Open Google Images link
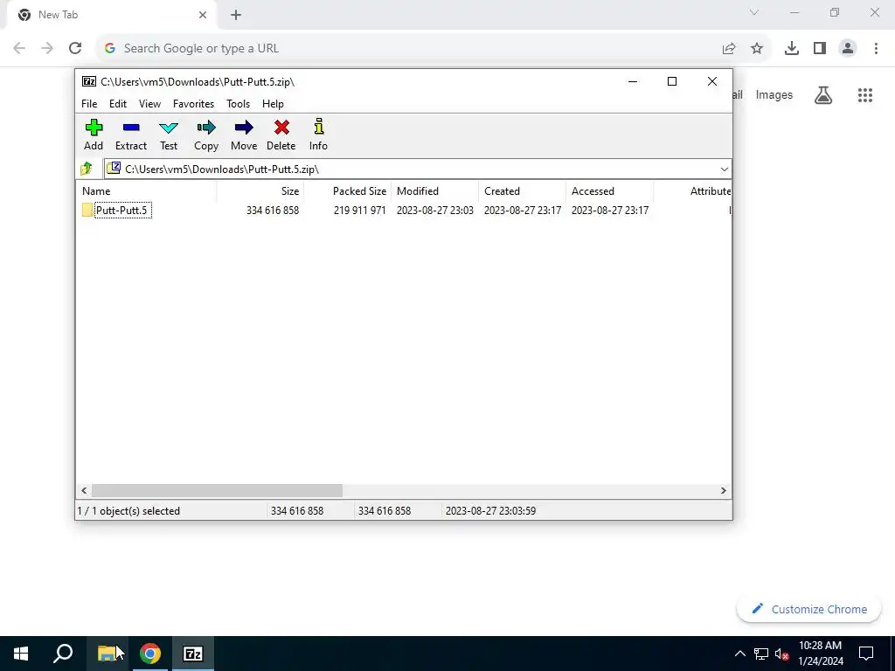 click(774, 94)
